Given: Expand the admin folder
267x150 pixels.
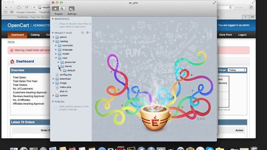Looking at the screenshot, I should click(x=53, y=37).
